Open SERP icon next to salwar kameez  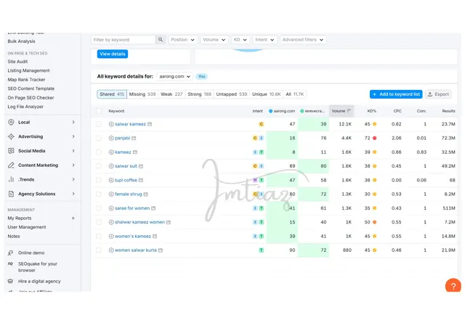(150, 124)
